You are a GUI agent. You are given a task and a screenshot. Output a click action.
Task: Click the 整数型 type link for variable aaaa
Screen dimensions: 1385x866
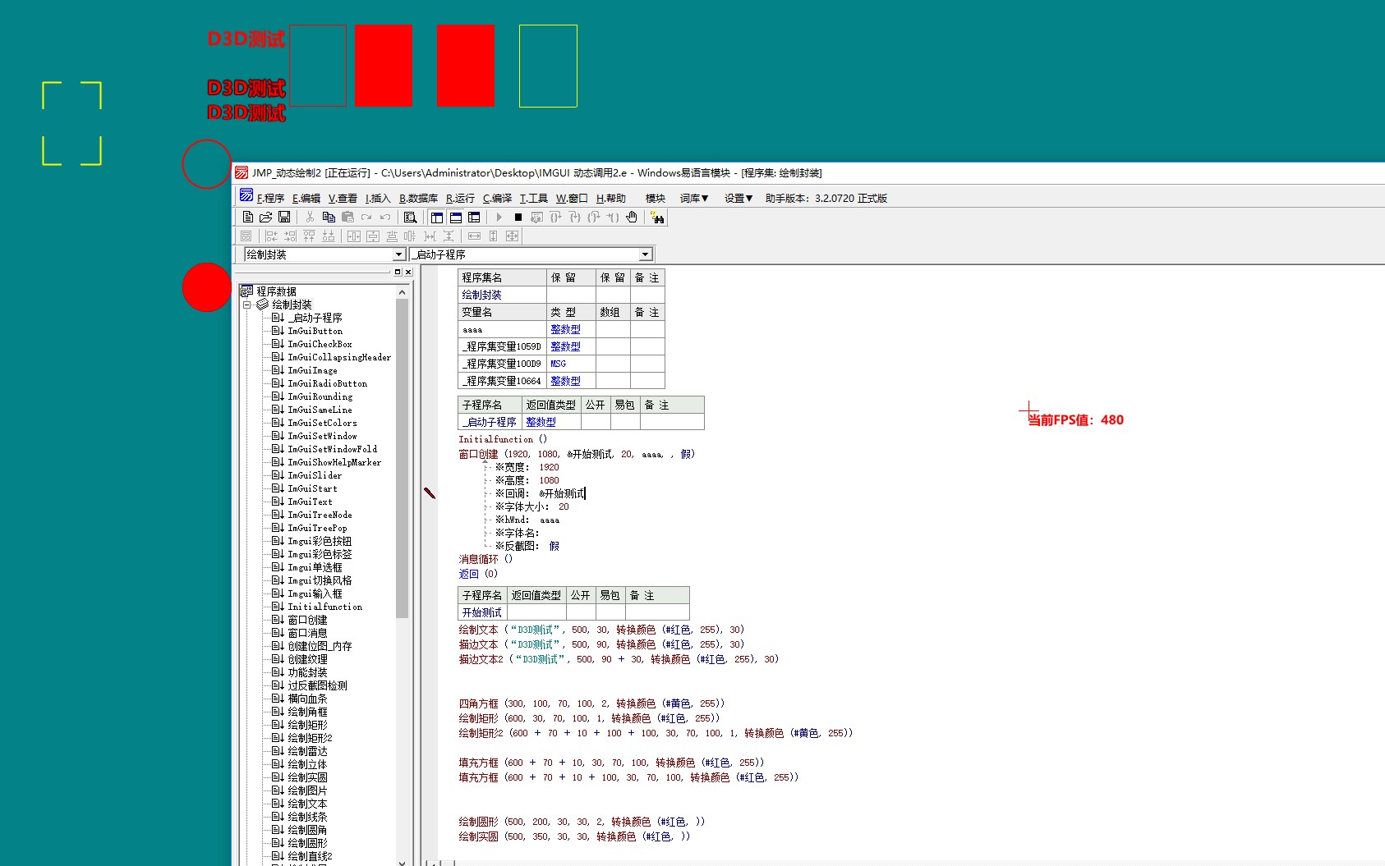[x=565, y=329]
